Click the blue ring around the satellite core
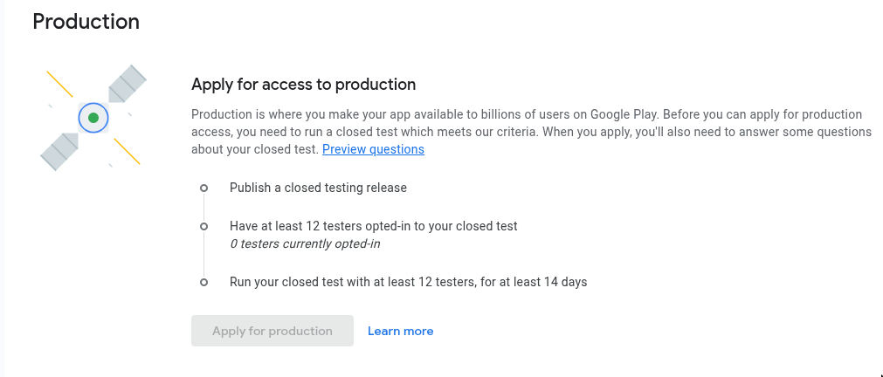 pyautogui.click(x=93, y=118)
